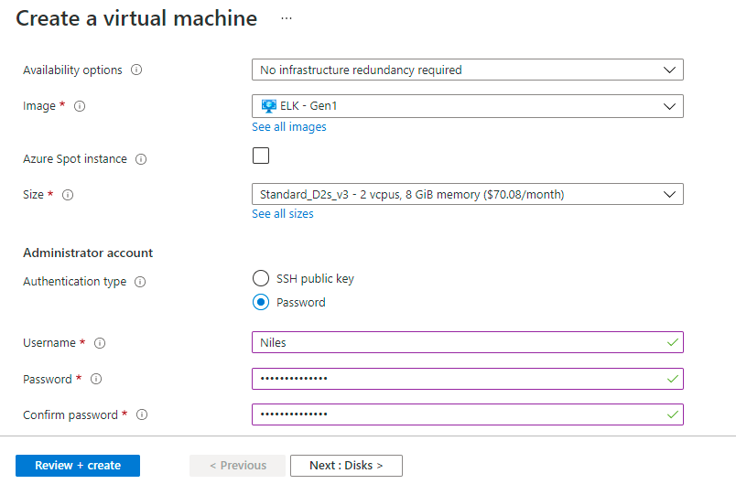Click the info icon beside Size label
This screenshot has width=736, height=495.
tap(67, 195)
